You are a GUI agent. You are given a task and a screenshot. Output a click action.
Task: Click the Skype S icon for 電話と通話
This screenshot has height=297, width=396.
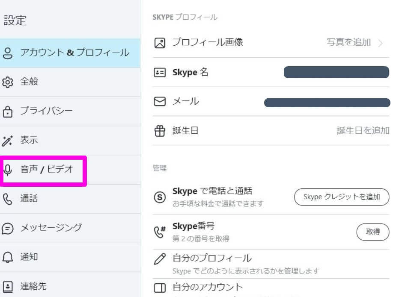pyautogui.click(x=160, y=197)
